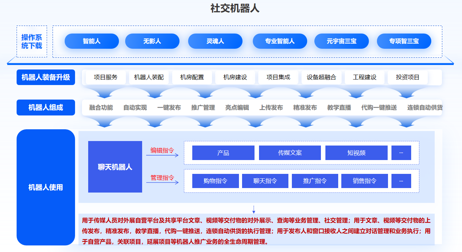Click the red description paragraph
This screenshot has width=462, height=252.
[256, 231]
